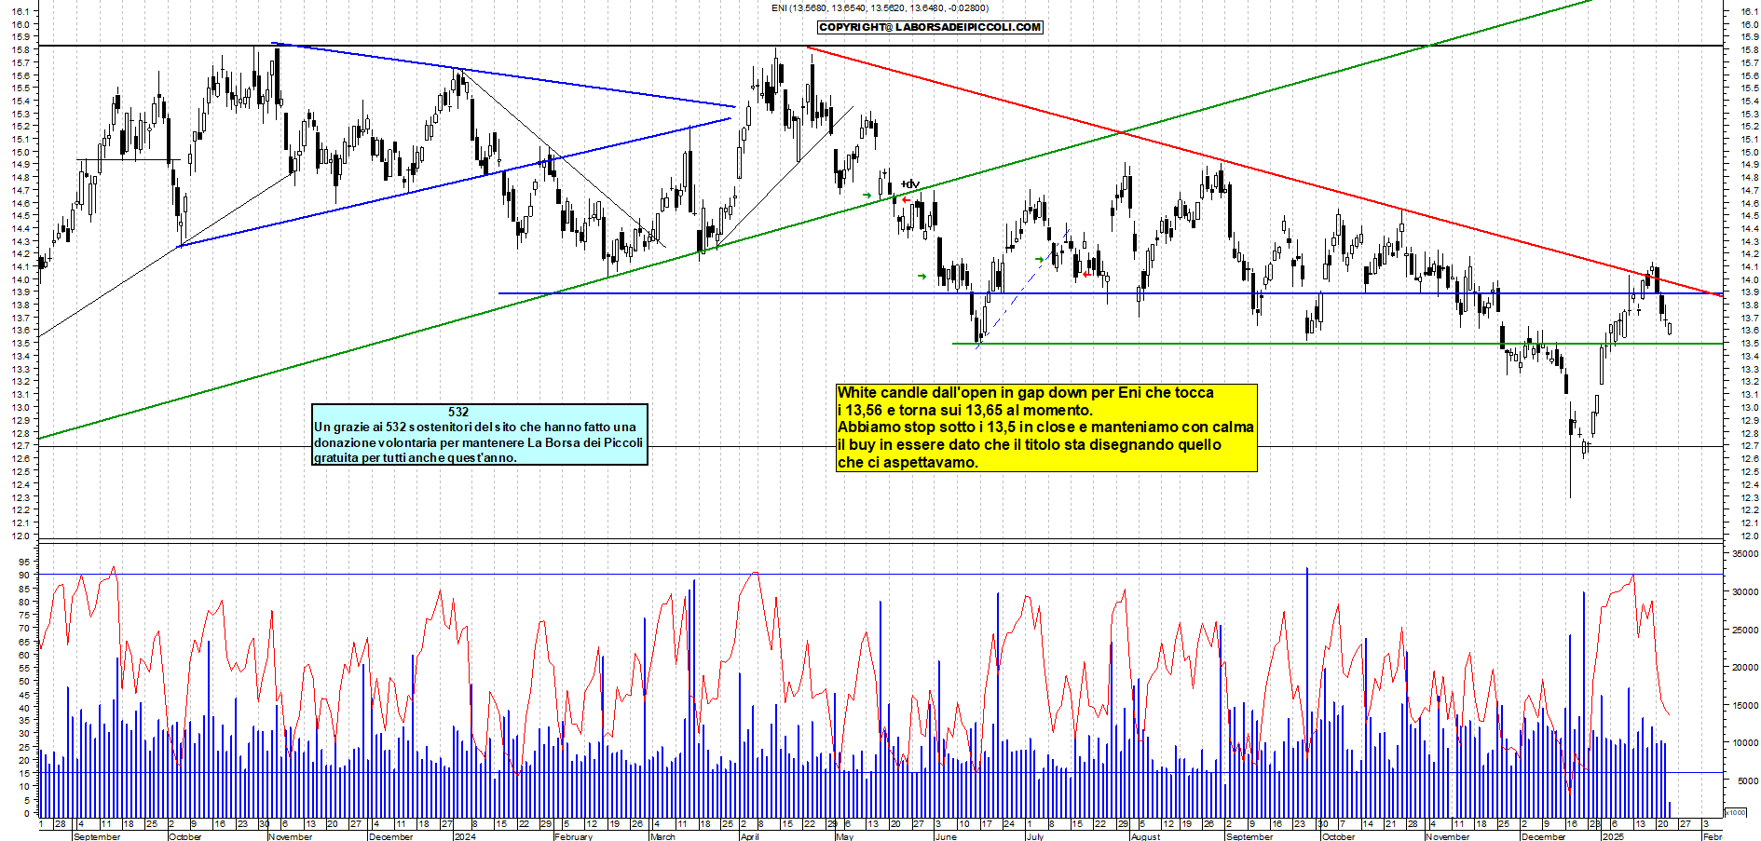The image size is (1761, 841).
Task: Click the 'April' month label
Action: click(749, 836)
